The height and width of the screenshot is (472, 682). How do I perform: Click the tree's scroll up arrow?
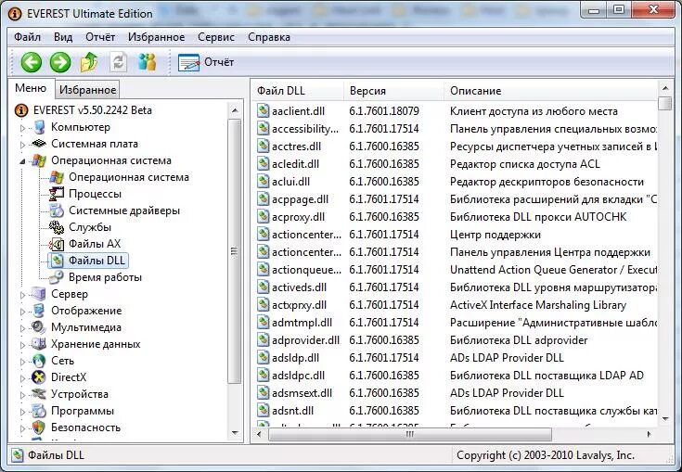tap(235, 110)
